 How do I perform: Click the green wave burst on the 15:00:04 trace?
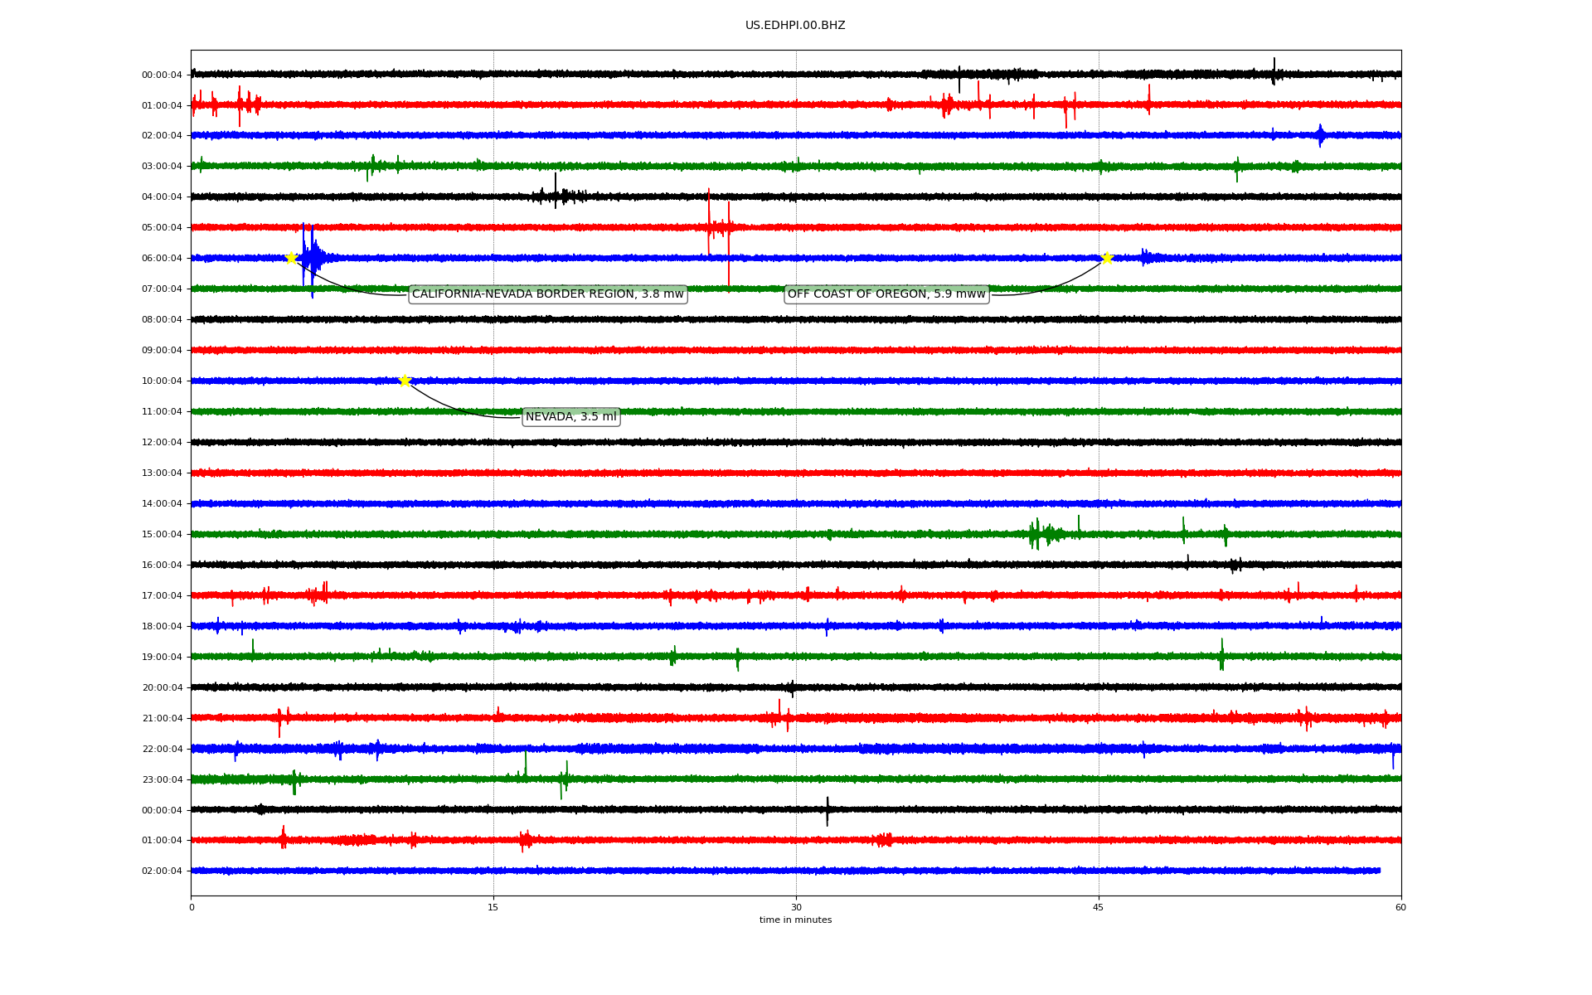click(1041, 533)
